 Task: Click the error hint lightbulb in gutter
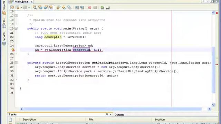click(13, 50)
